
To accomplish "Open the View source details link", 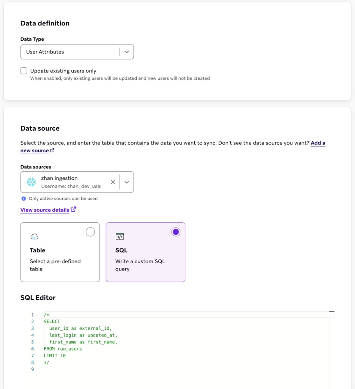I will (45, 210).
